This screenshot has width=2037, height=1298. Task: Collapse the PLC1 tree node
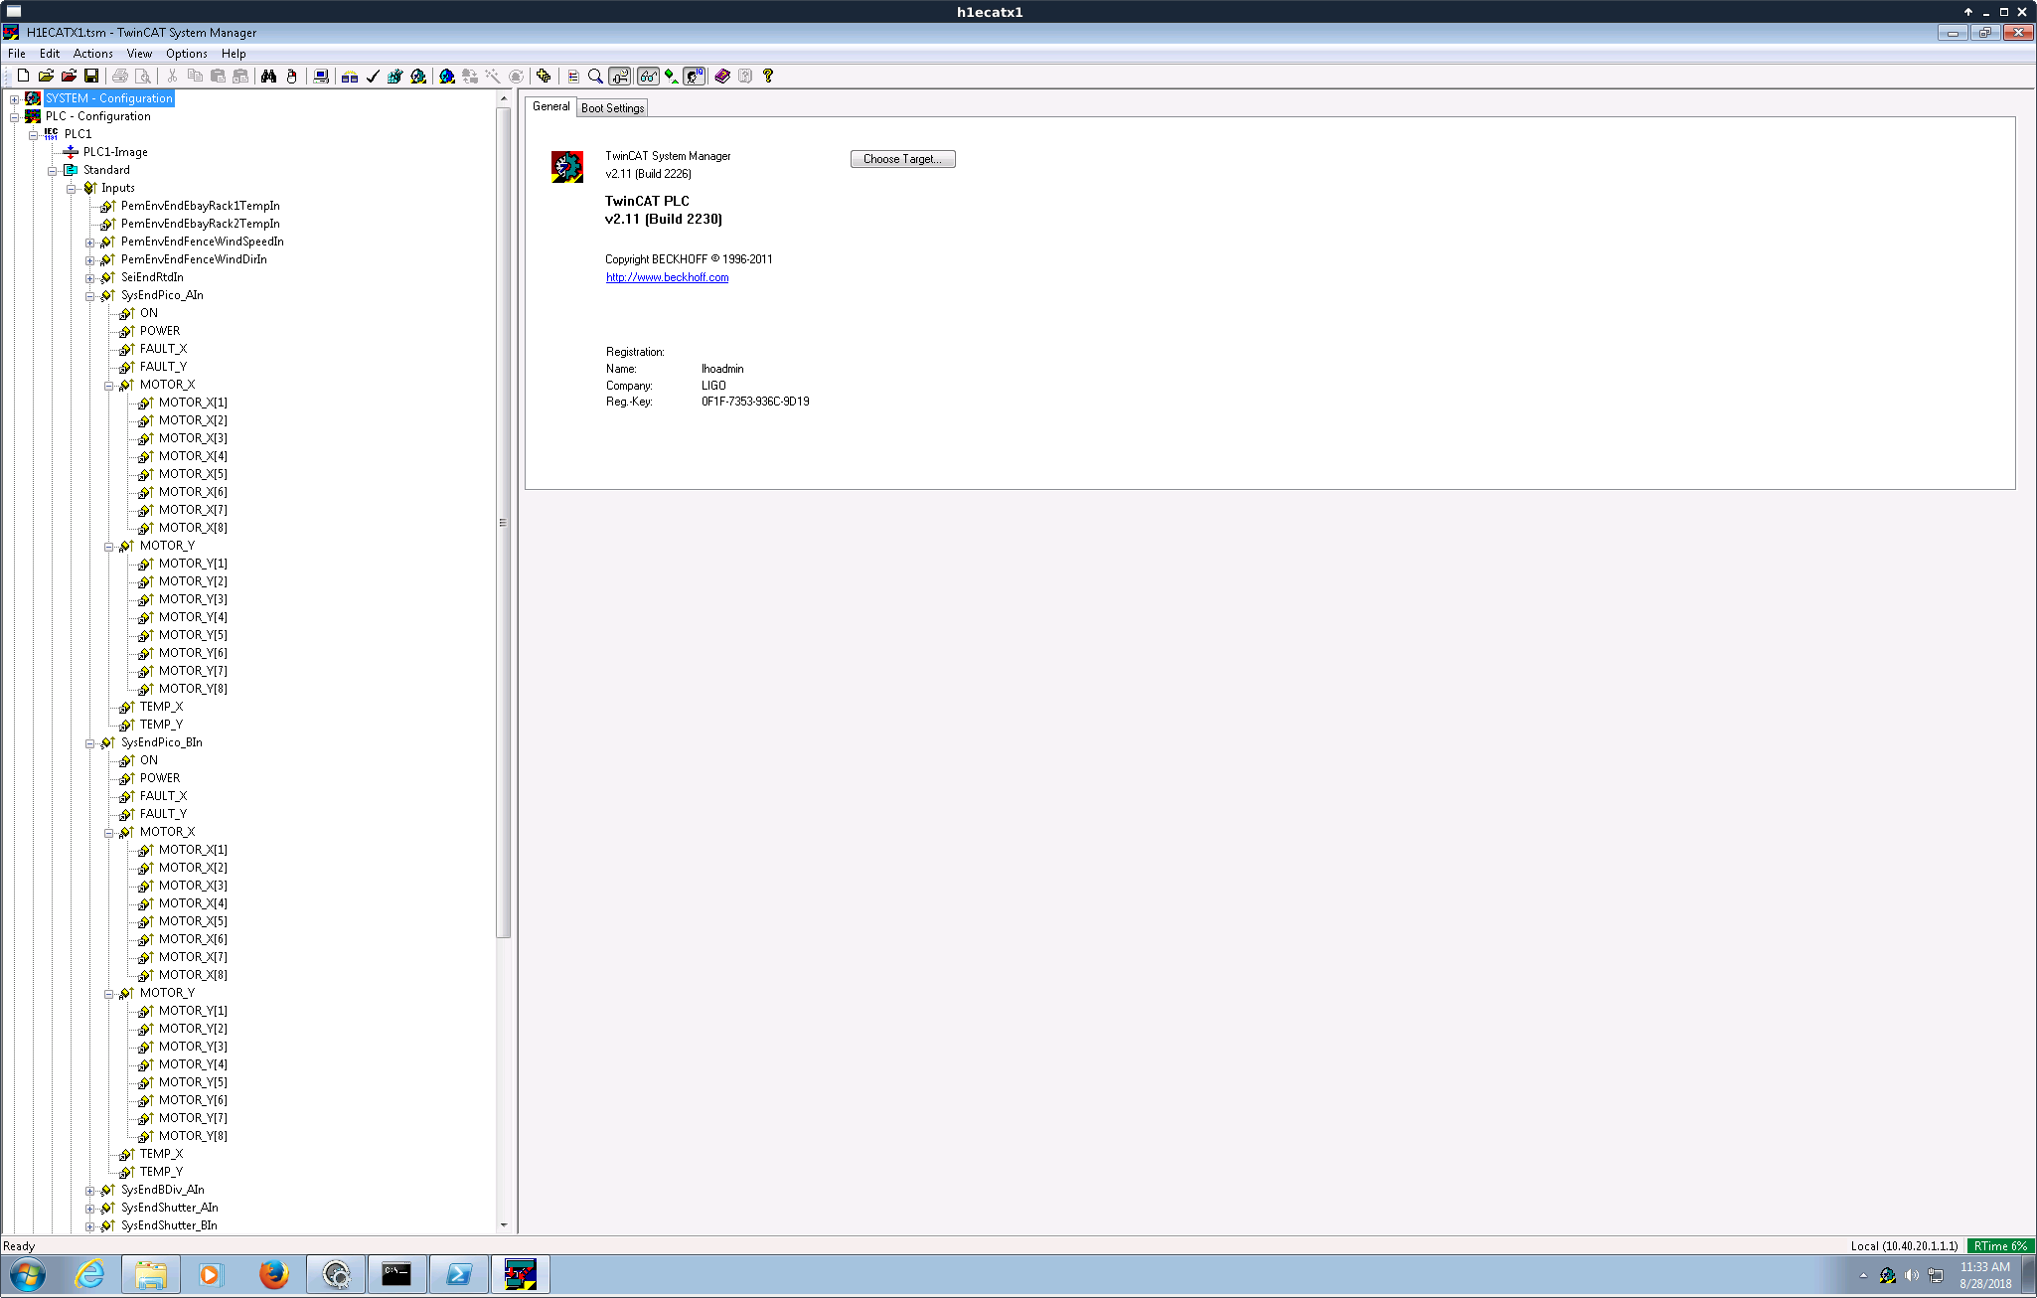(x=33, y=134)
